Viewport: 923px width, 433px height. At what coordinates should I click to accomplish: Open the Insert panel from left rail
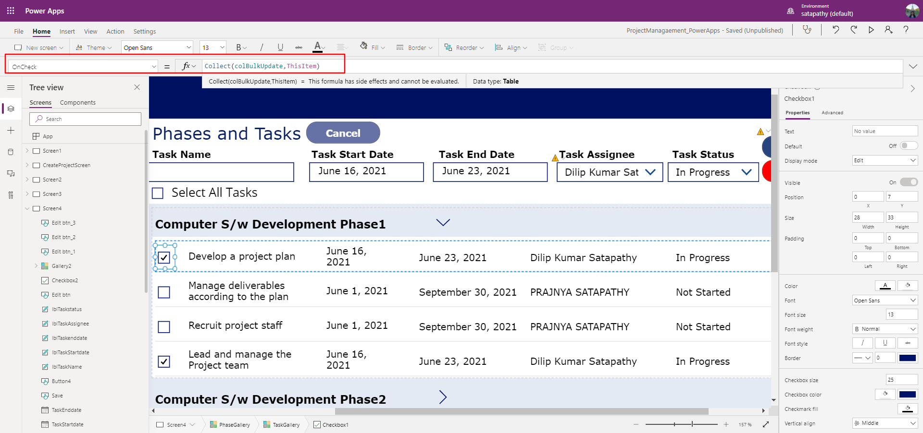pos(11,130)
